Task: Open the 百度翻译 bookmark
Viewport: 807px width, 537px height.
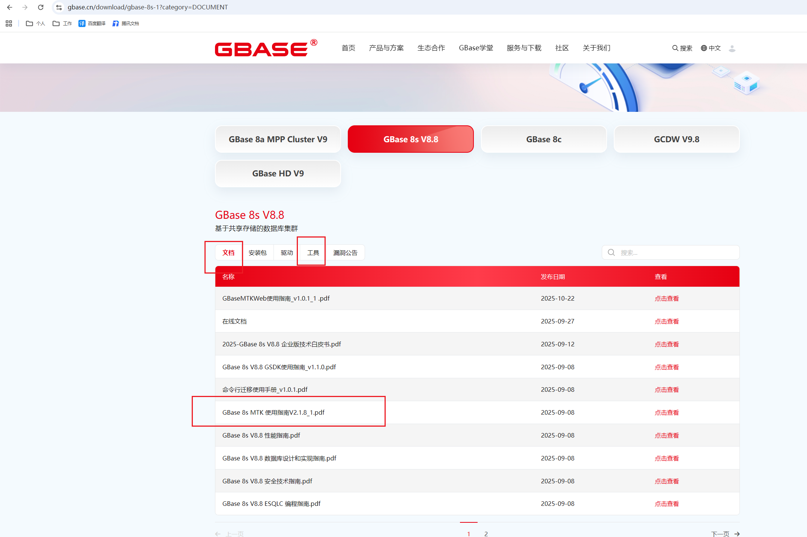Action: (x=92, y=23)
